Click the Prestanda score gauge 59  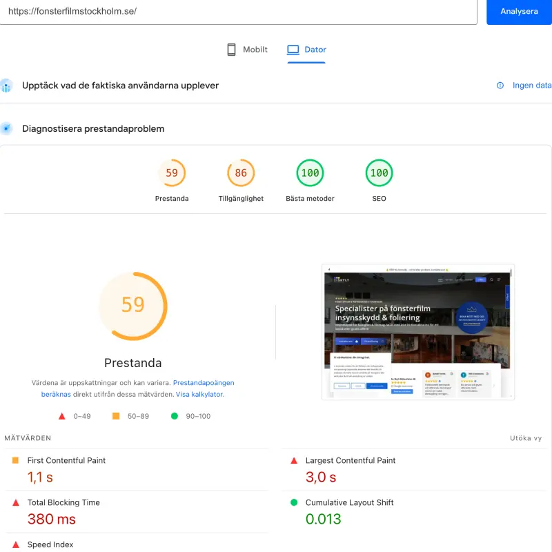click(172, 173)
